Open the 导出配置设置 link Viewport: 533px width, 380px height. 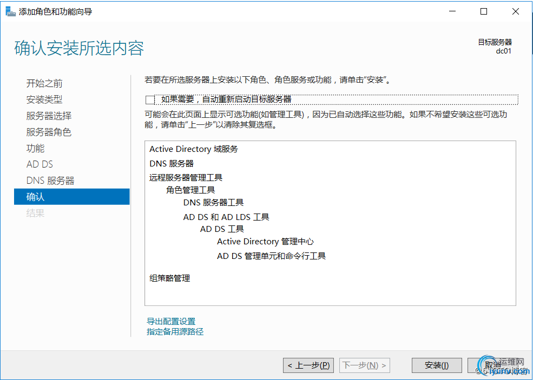171,321
